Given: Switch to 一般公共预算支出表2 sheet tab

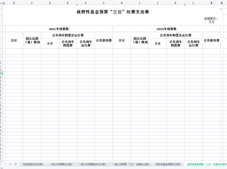Looking at the screenshot, I should [x=61, y=164].
